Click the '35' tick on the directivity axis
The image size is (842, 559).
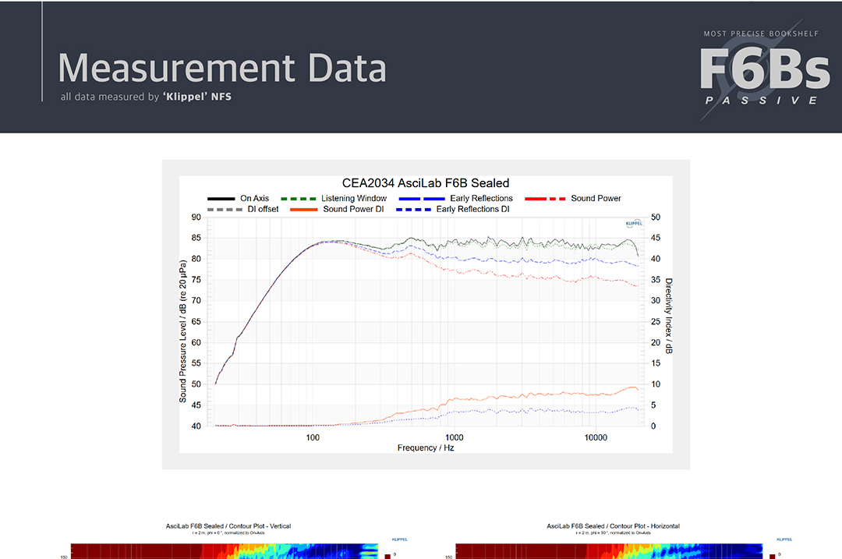pyautogui.click(x=656, y=280)
